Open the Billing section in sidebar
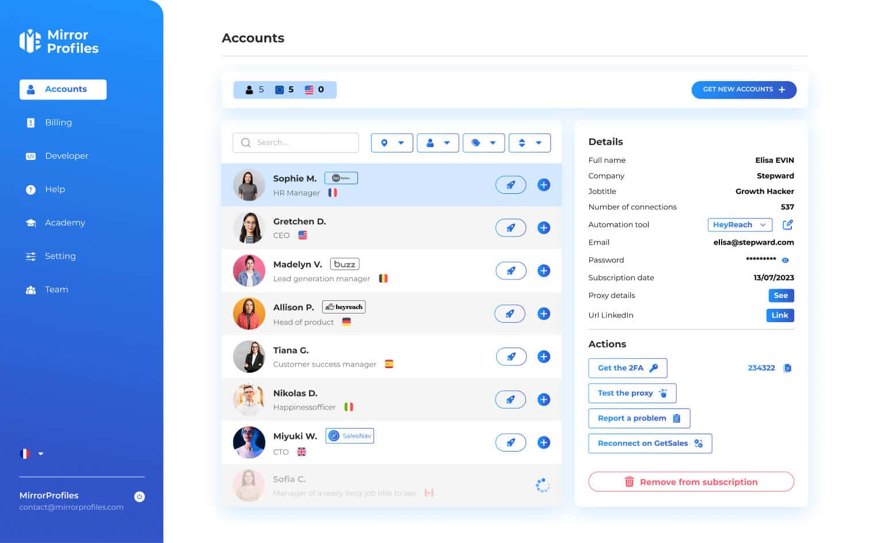Image resolution: width=869 pixels, height=543 pixels. pos(58,123)
